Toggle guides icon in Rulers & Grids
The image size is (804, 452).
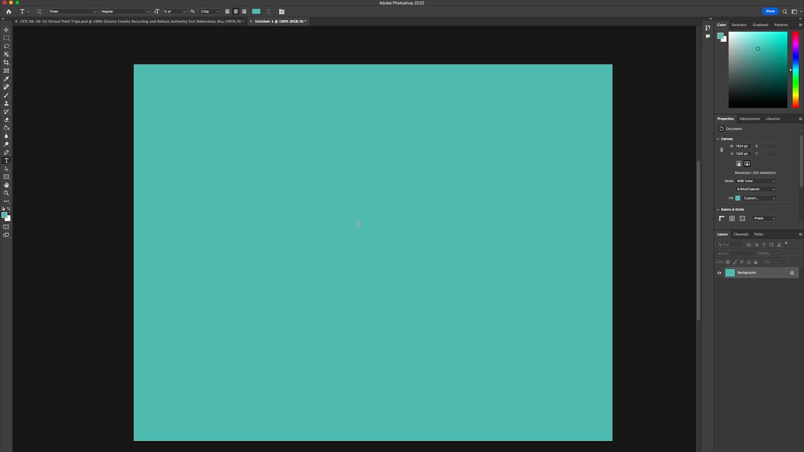point(742,218)
